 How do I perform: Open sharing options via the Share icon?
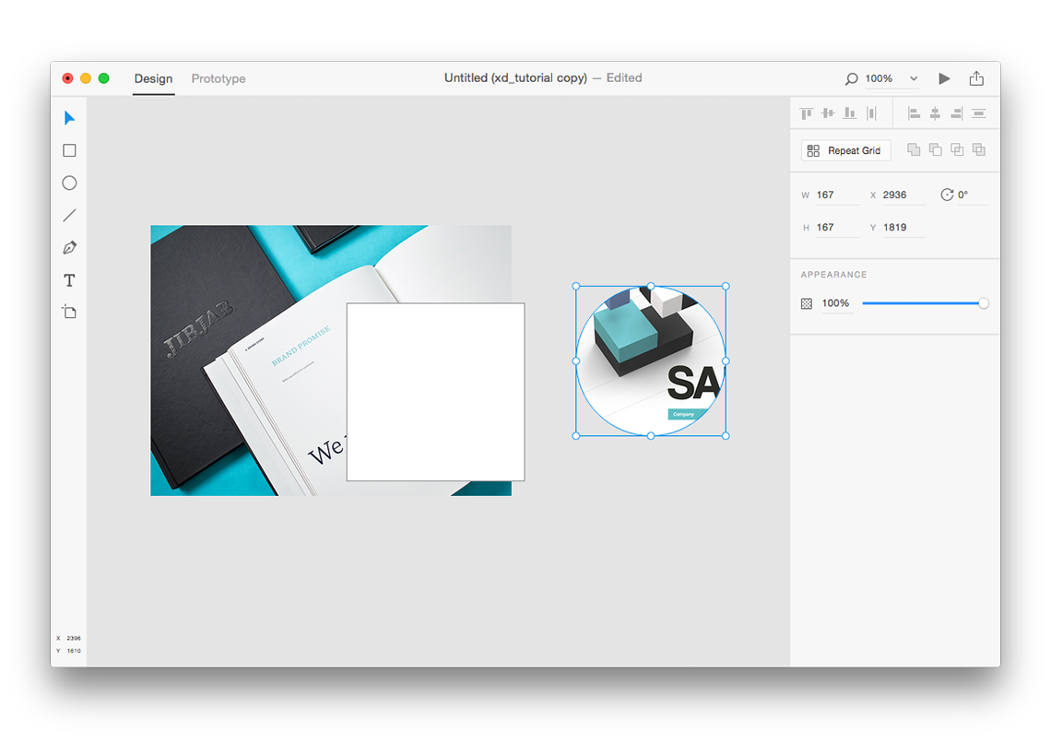[977, 78]
